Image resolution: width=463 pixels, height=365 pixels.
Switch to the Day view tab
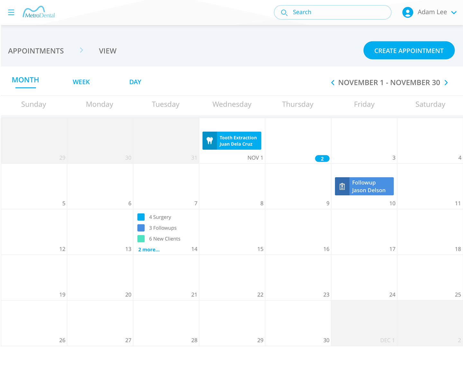click(135, 82)
